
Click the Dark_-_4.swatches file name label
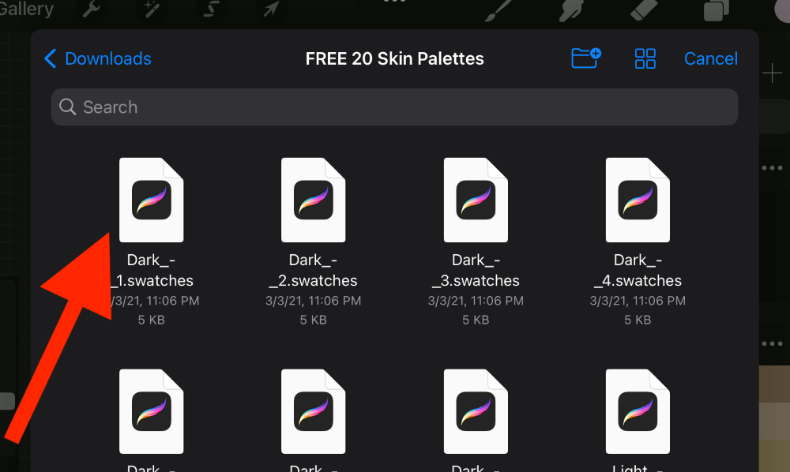pyautogui.click(x=638, y=270)
